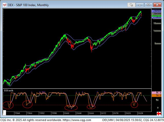Image resolution: width=164 pixels, height=122 pixels.
Task: Click the 296565 upper band price label
Action: [157, 11]
